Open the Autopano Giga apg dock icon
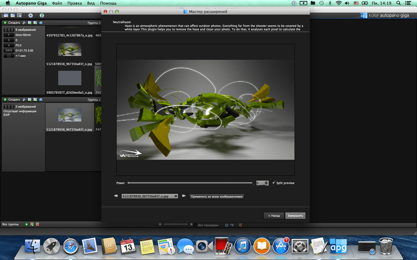This screenshot has width=417, height=260. coord(338,246)
